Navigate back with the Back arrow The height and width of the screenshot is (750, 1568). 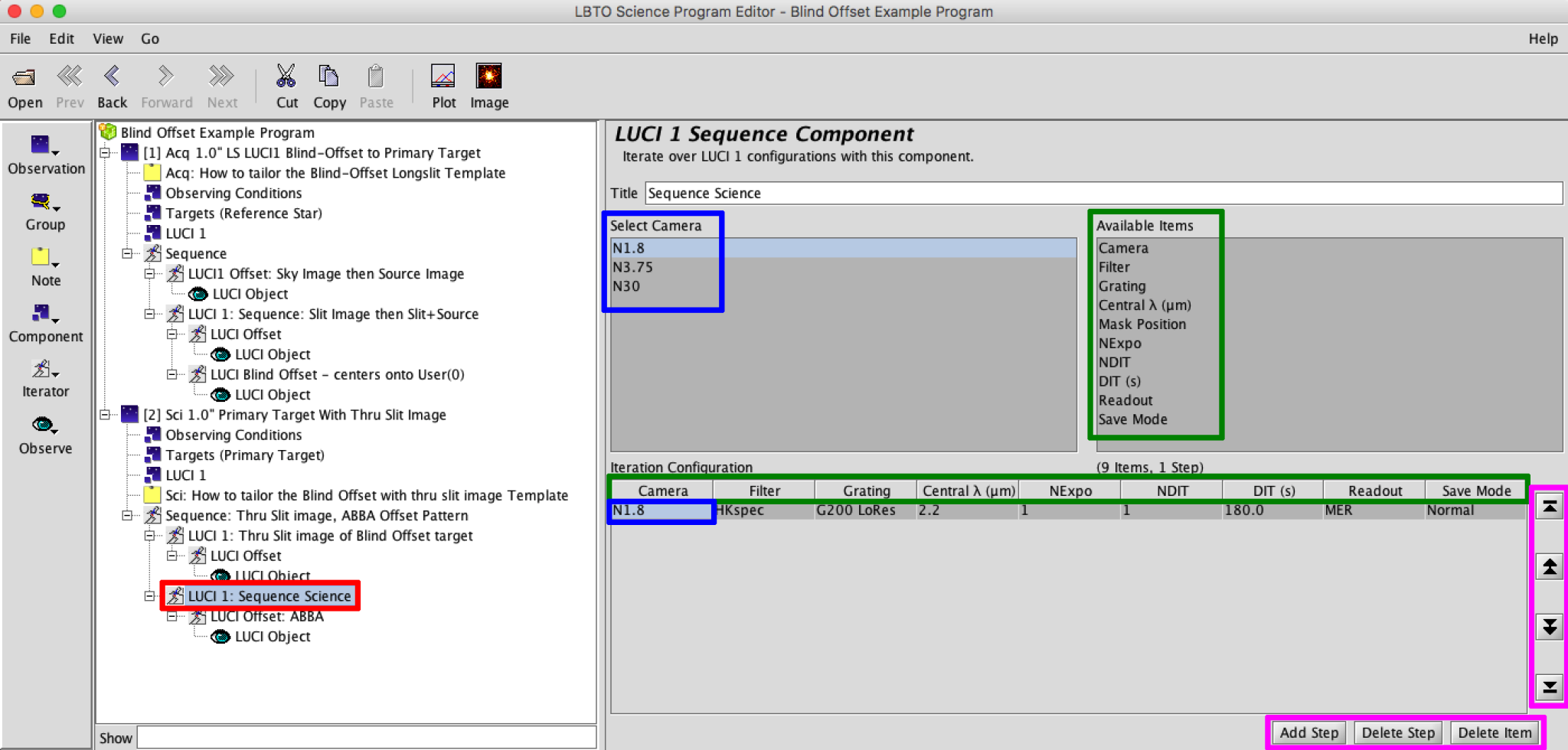[x=112, y=77]
